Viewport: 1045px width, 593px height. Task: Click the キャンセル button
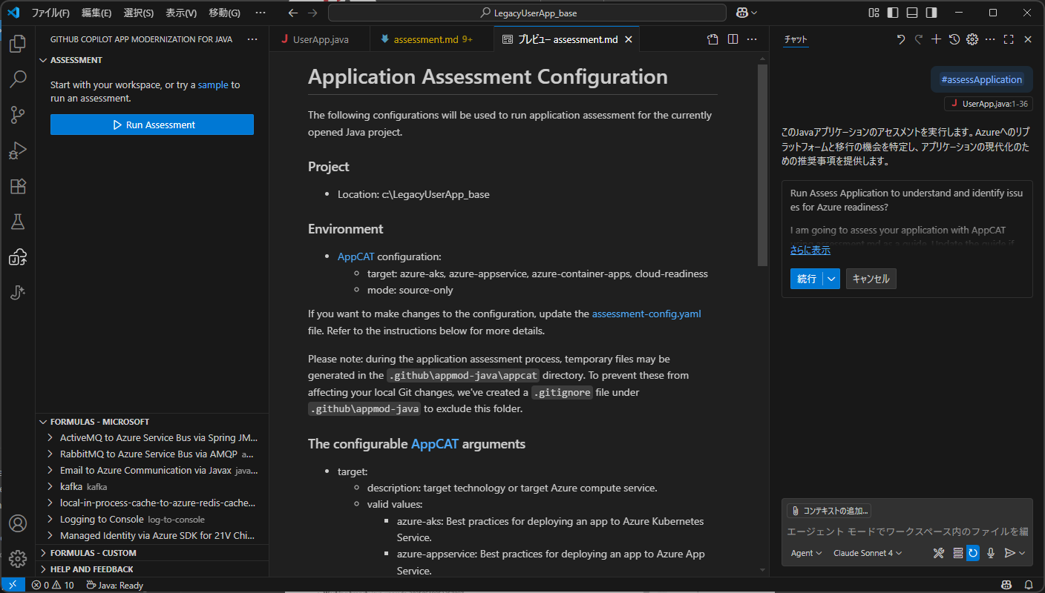[871, 279]
